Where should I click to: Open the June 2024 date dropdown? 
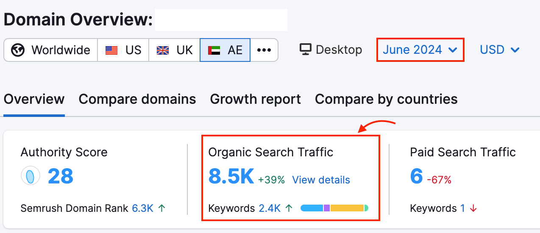(x=420, y=50)
